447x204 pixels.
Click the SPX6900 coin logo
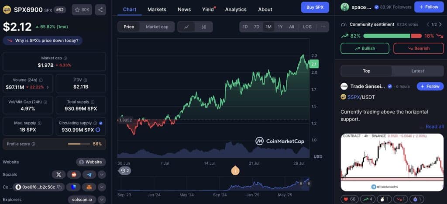click(x=7, y=10)
